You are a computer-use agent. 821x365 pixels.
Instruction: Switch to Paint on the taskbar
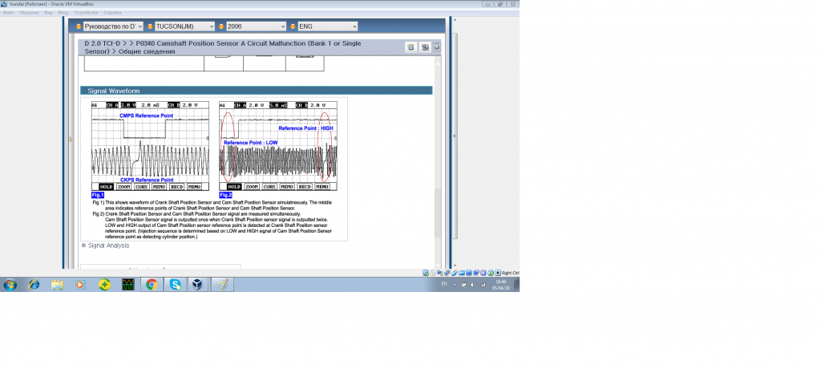[223, 284]
